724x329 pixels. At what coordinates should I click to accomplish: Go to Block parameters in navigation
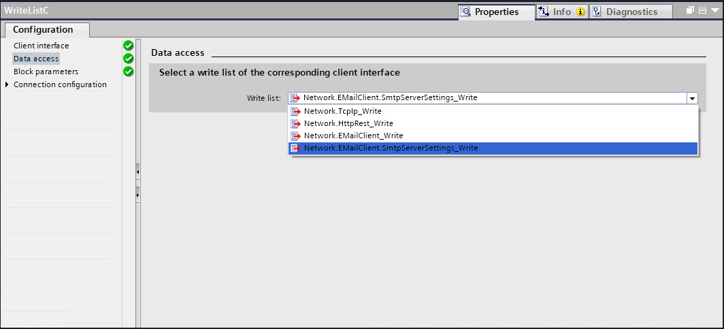tap(46, 72)
